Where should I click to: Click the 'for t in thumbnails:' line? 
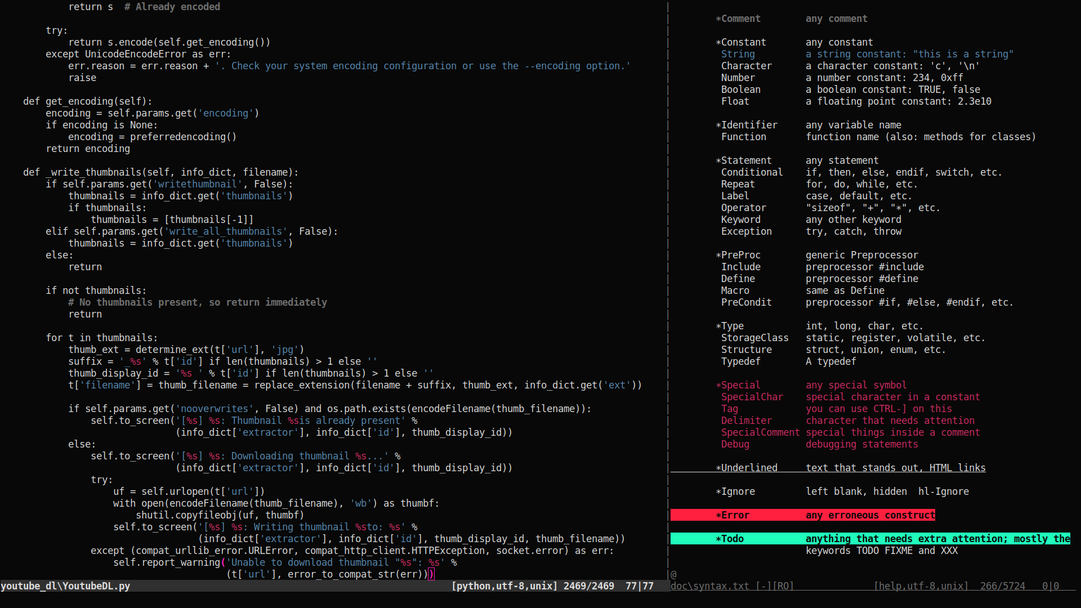(101, 338)
